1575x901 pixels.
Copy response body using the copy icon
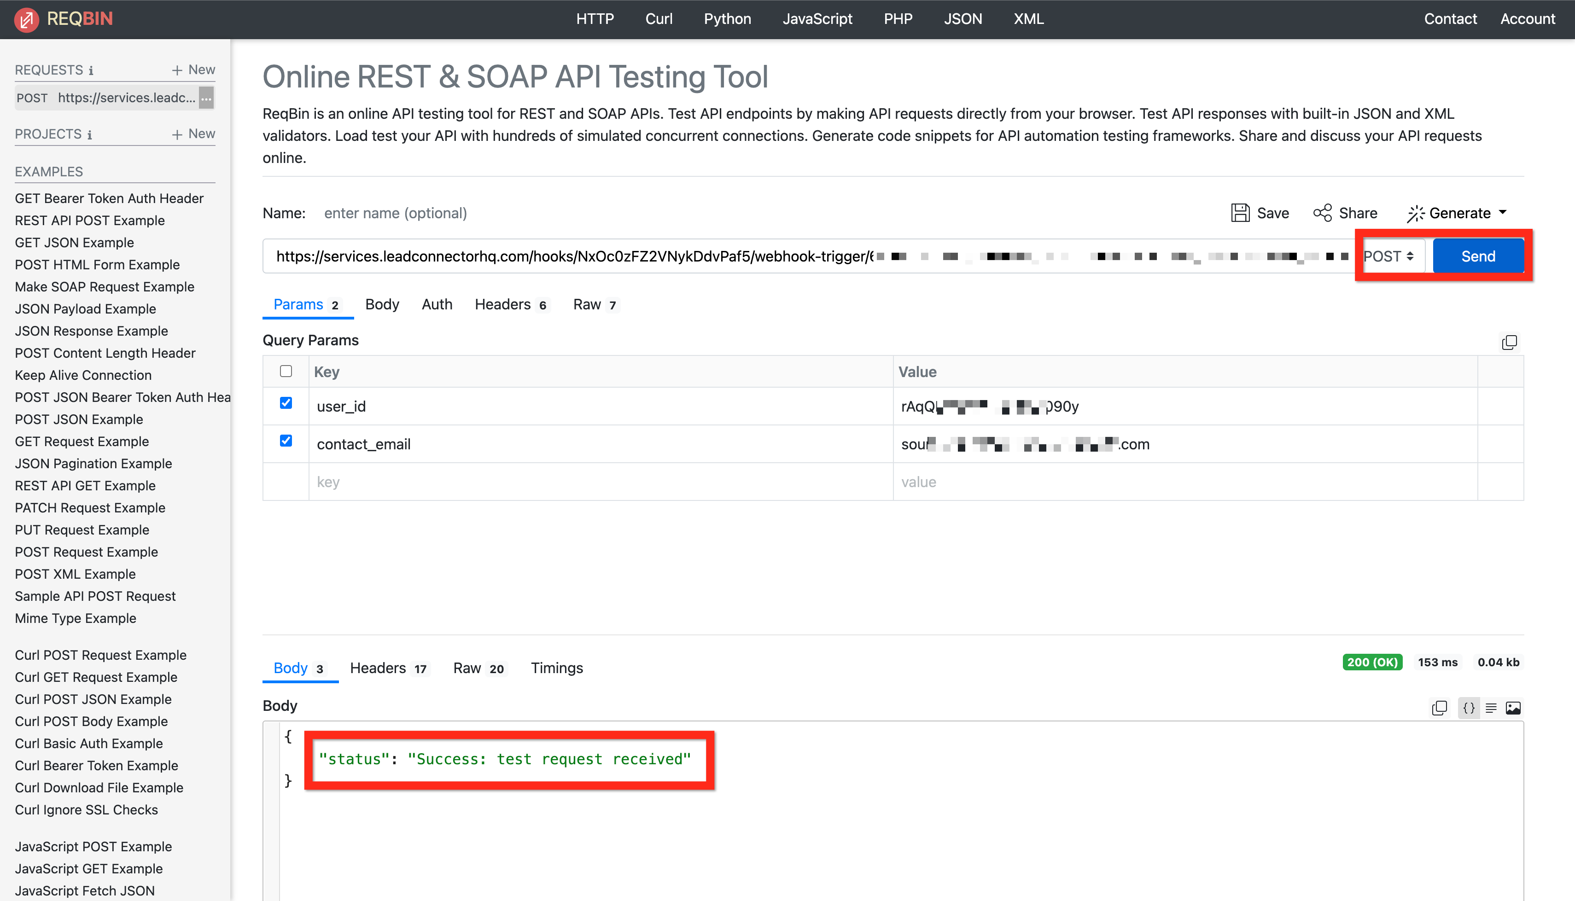point(1439,708)
